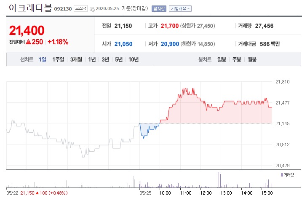Screen dimensions: 302x198
Task: Click the 거래량 legend under the chart
Action: coord(288,175)
